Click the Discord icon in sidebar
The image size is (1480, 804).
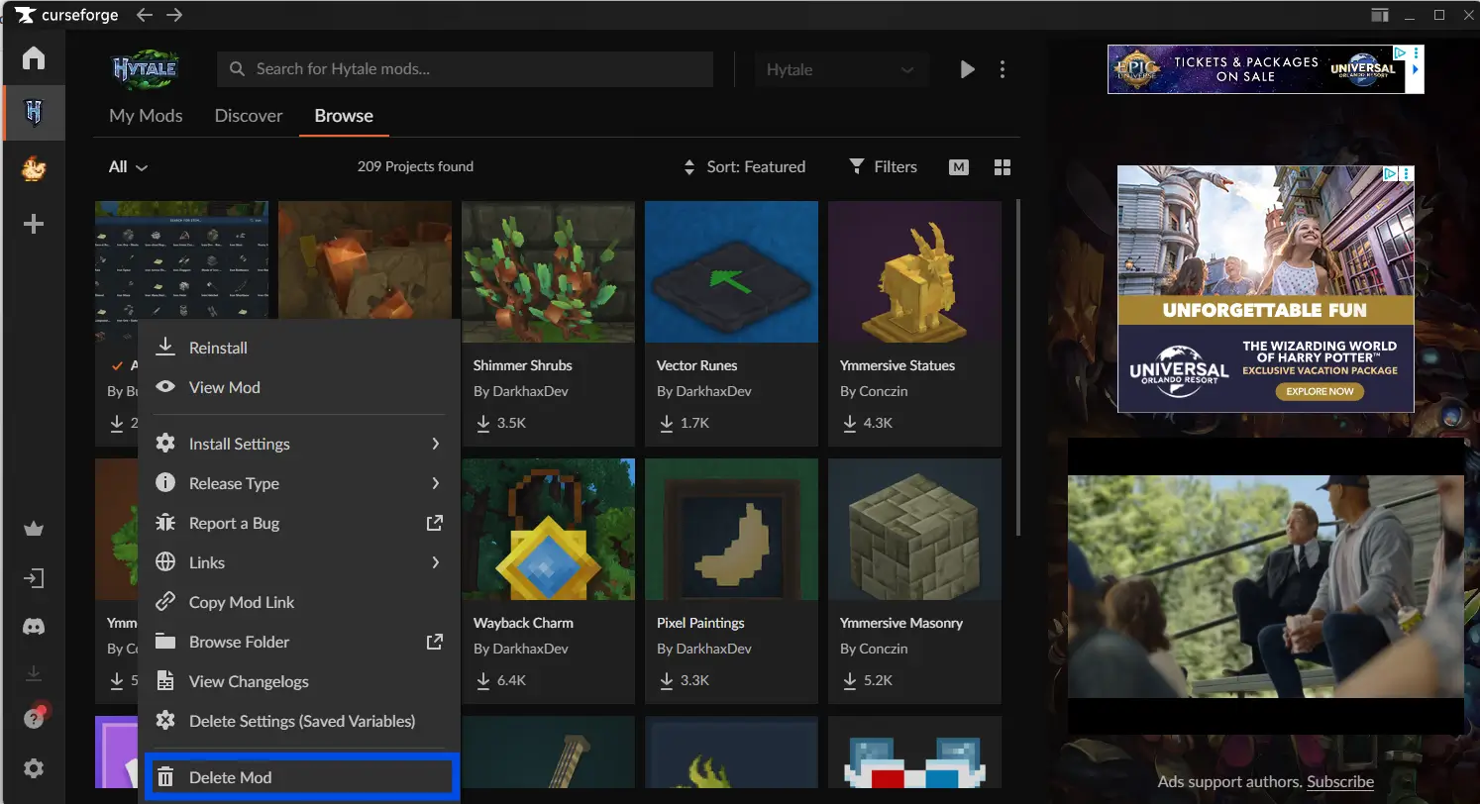34,627
